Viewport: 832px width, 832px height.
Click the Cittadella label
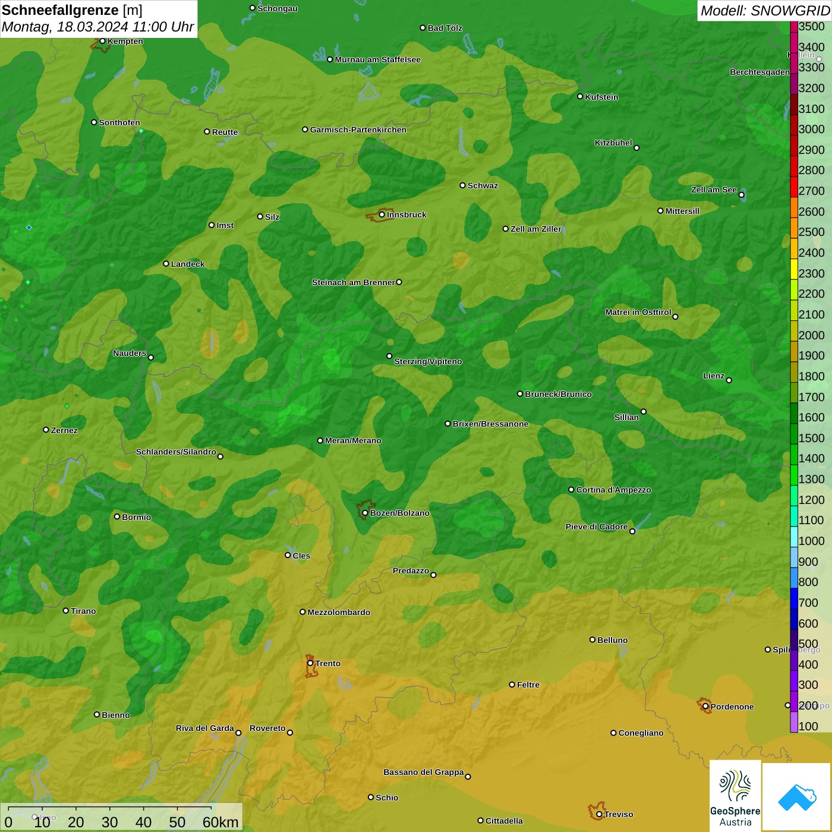[504, 821]
